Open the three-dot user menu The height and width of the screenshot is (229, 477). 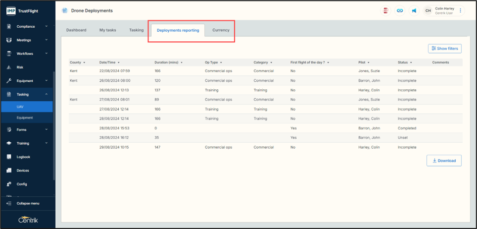pyautogui.click(x=460, y=11)
